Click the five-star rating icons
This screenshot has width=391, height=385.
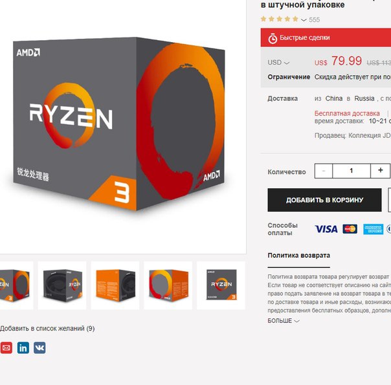click(x=280, y=19)
